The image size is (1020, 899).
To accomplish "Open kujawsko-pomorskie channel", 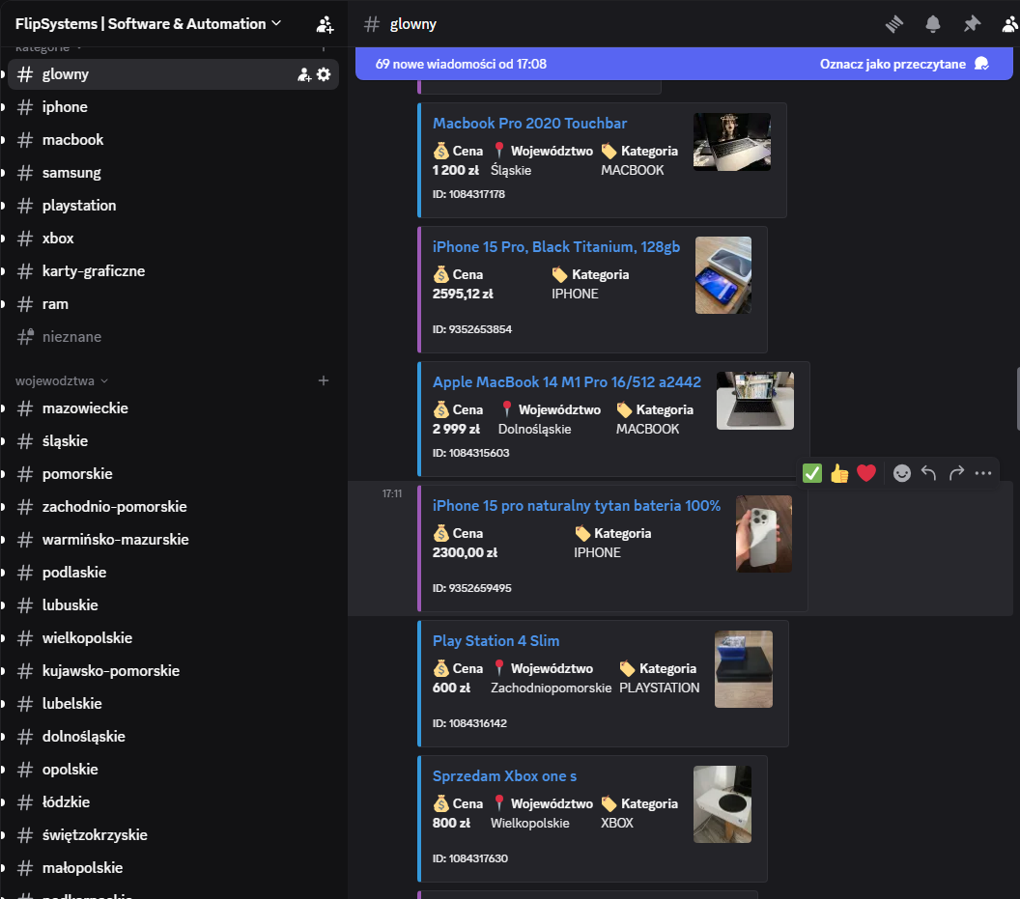I will click(173, 671).
